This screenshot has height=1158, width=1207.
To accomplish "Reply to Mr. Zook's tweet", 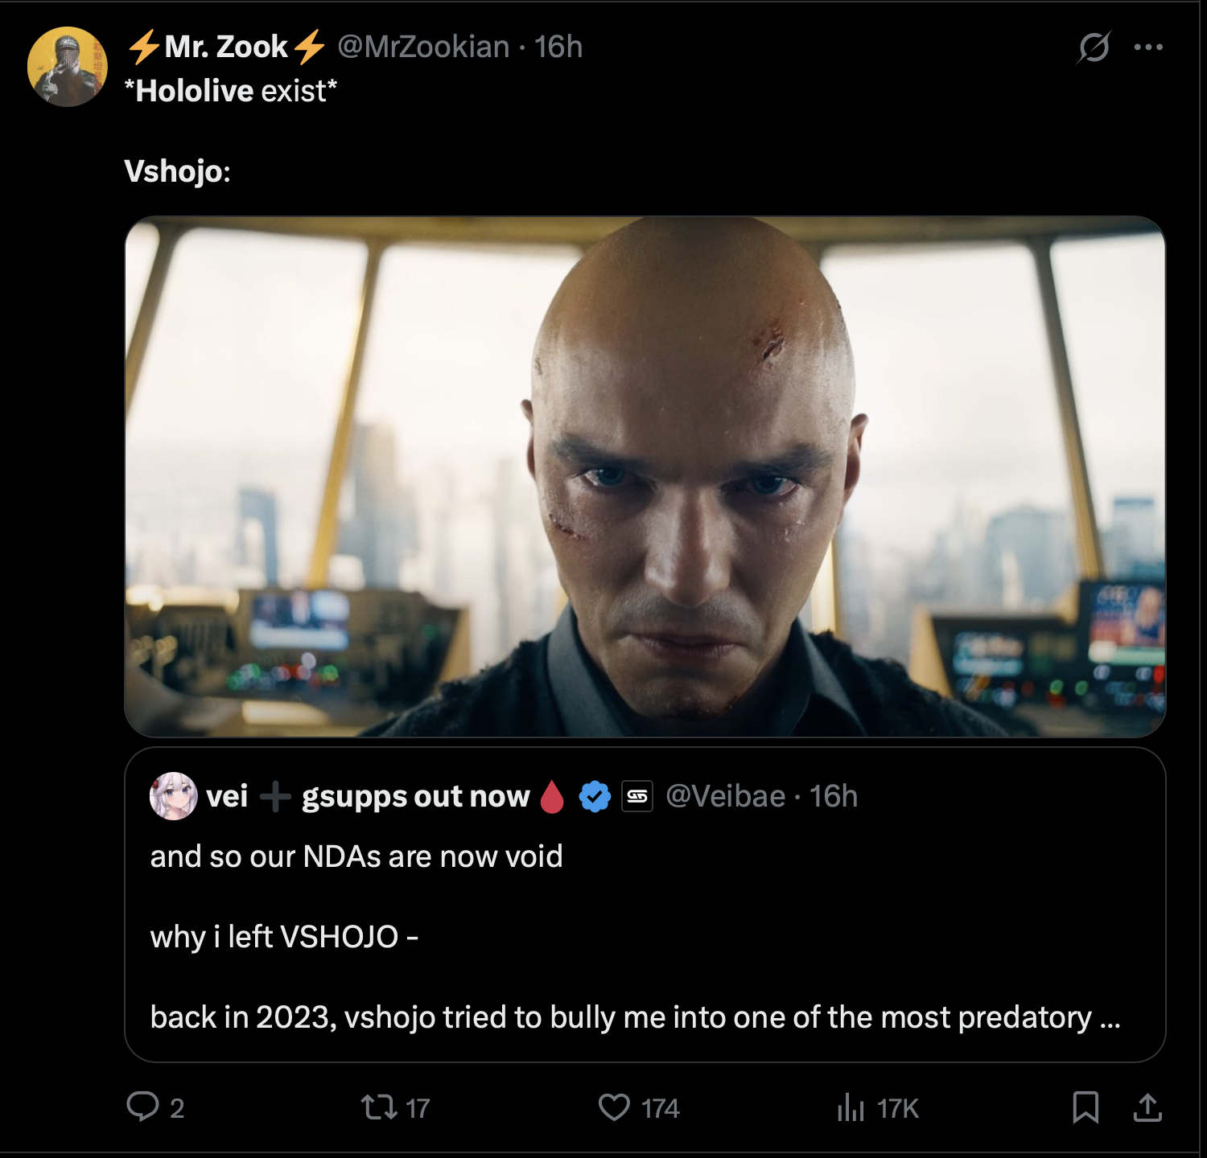I will [143, 1107].
